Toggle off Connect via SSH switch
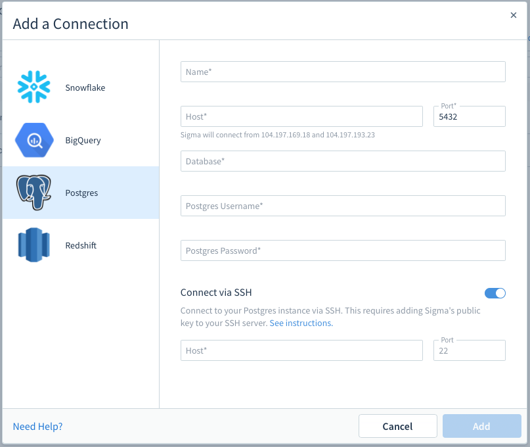Image resolution: width=530 pixels, height=447 pixels. pyautogui.click(x=495, y=293)
